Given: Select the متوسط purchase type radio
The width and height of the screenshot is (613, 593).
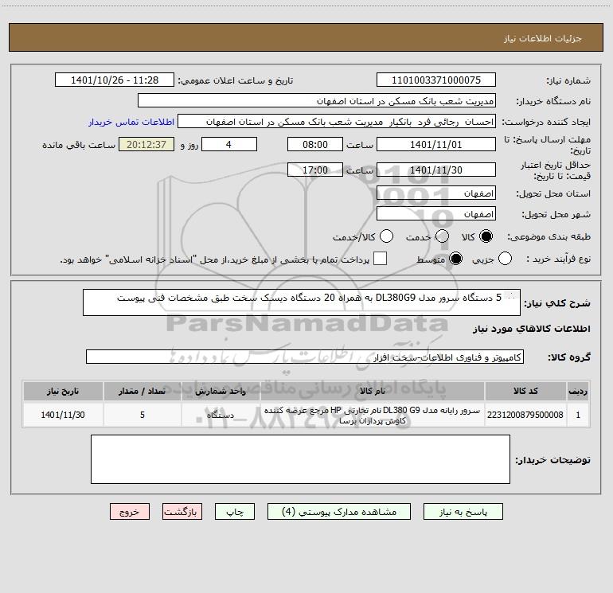Looking at the screenshot, I should coord(455,259).
